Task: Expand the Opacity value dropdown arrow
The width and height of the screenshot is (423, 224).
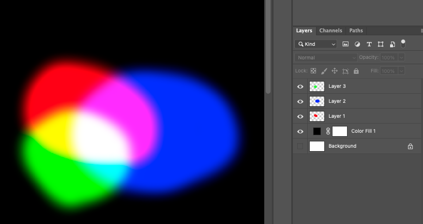Action: [401, 57]
